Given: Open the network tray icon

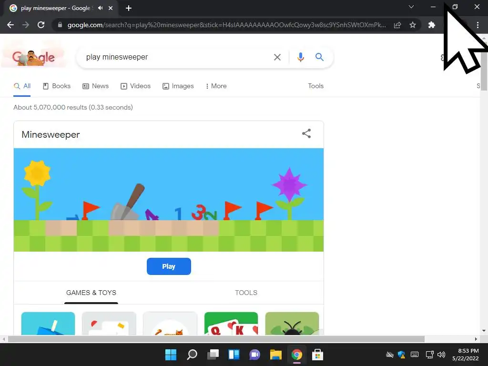Looking at the screenshot, I should tap(429, 355).
